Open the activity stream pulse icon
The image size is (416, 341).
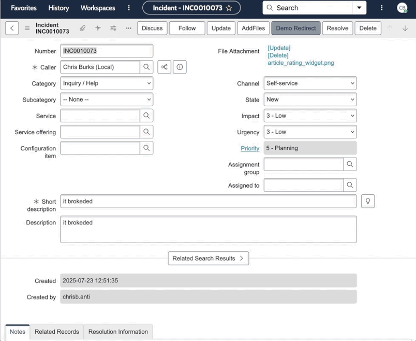coord(98,29)
